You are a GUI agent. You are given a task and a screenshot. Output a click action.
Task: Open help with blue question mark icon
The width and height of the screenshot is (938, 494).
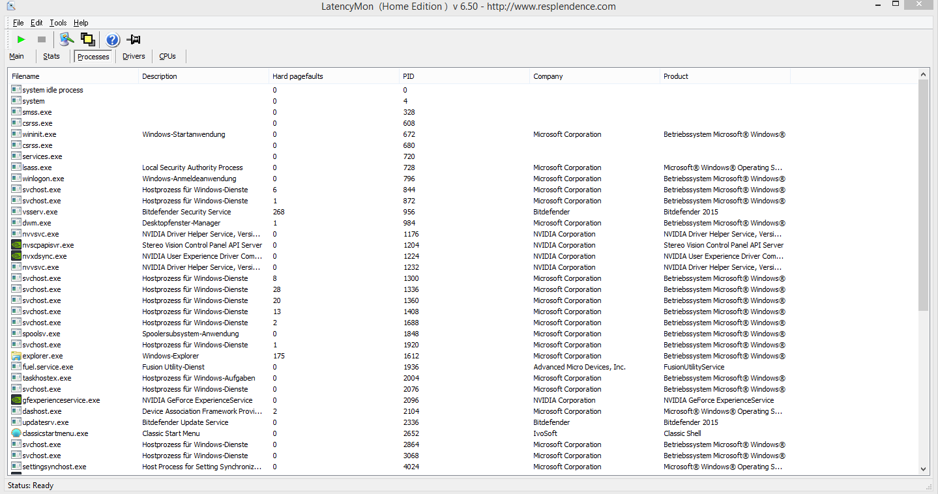point(113,40)
